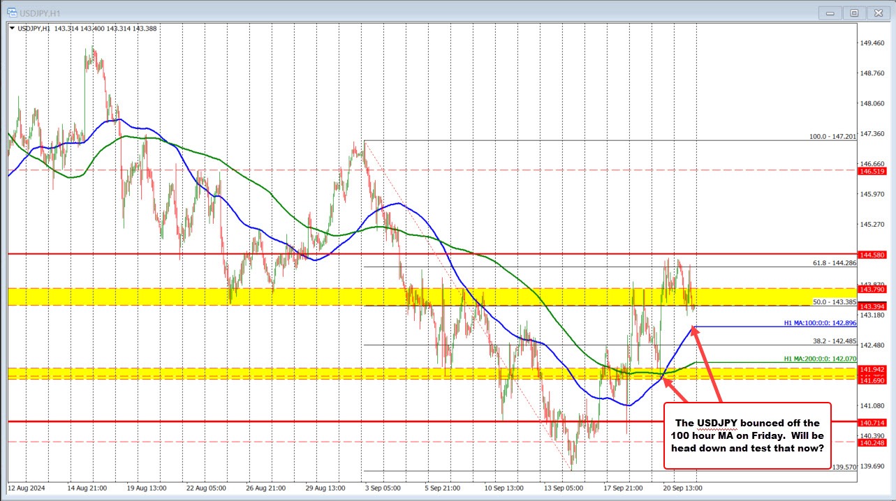Image resolution: width=896 pixels, height=501 pixels.
Task: Click the 141.942 support price label
Action: pyautogui.click(x=871, y=371)
